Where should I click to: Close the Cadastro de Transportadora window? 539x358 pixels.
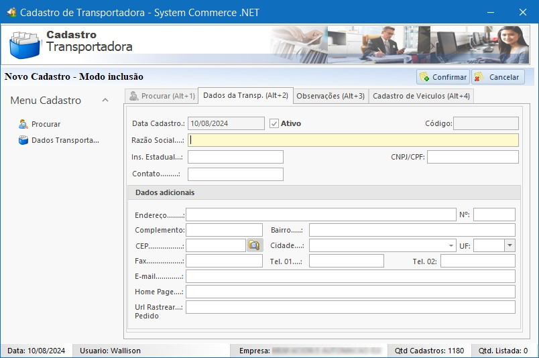tap(523, 12)
